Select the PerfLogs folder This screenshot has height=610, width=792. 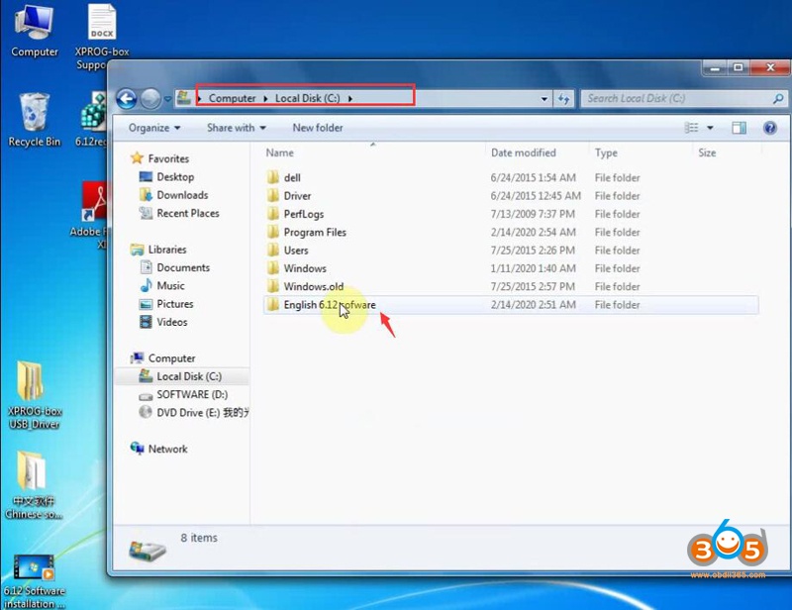(304, 214)
